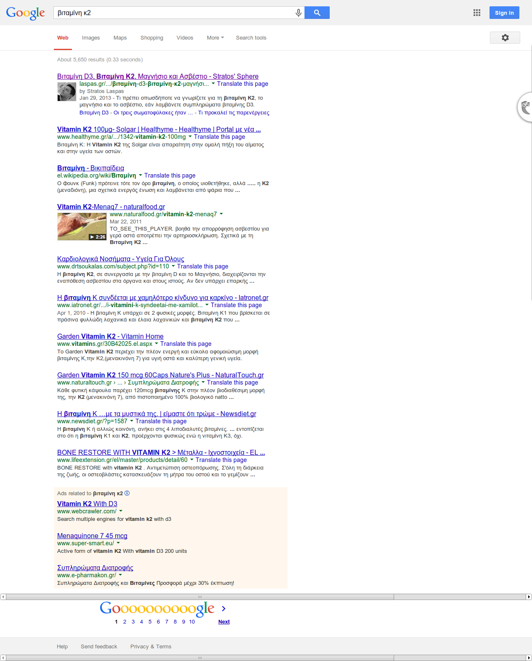Viewport: 532px width, 661px height.
Task: Click the bottom horizontal scrollbar thumb
Action: click(200, 658)
